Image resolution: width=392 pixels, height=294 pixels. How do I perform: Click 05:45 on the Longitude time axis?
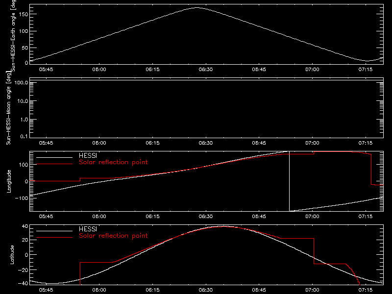coord(46,217)
